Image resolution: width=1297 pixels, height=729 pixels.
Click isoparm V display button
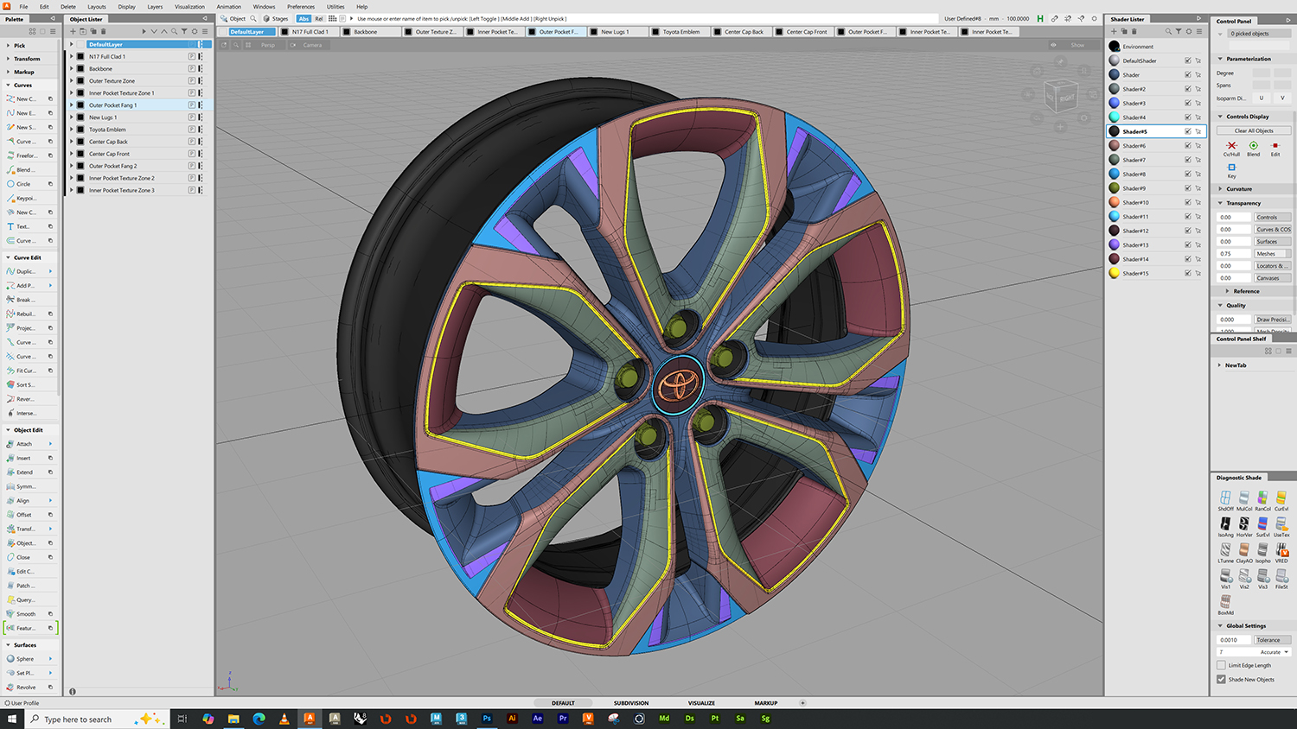1282,98
